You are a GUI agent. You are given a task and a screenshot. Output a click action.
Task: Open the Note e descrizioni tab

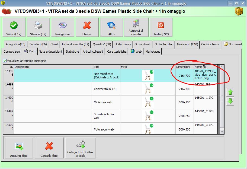(50, 52)
